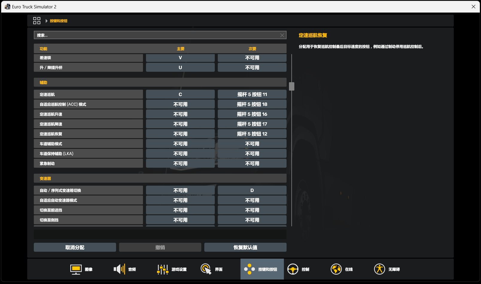Click the breadcrumb arrow next to menu icon

coord(46,21)
